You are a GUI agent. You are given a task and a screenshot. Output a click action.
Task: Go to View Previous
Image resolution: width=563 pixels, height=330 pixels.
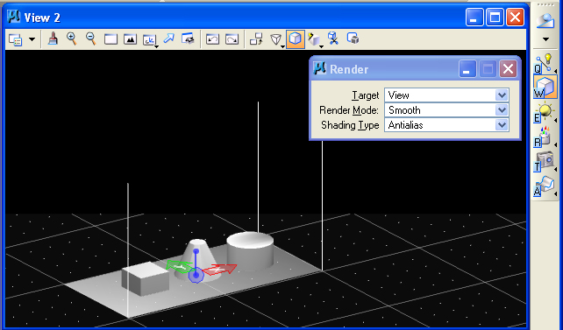click(212, 39)
